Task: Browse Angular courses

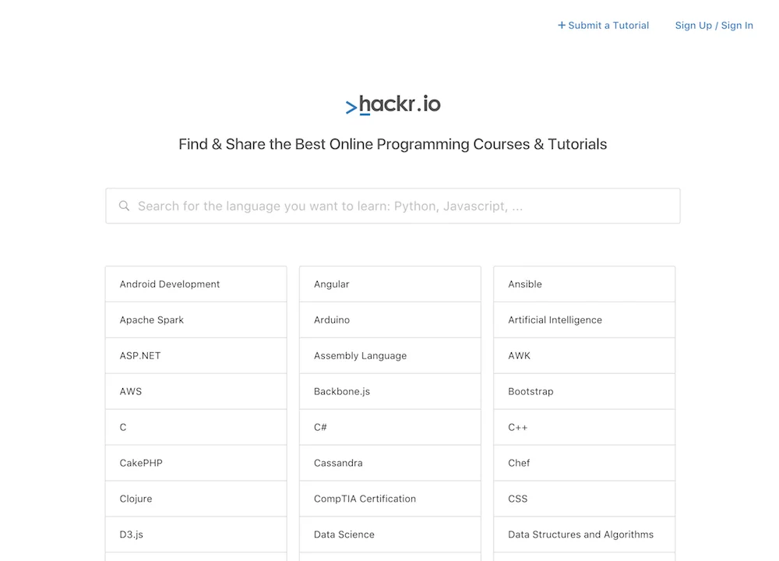Action: [331, 284]
